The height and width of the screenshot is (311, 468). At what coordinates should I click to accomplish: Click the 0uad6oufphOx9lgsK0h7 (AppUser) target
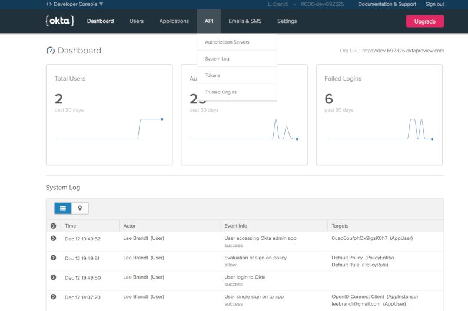372,238
